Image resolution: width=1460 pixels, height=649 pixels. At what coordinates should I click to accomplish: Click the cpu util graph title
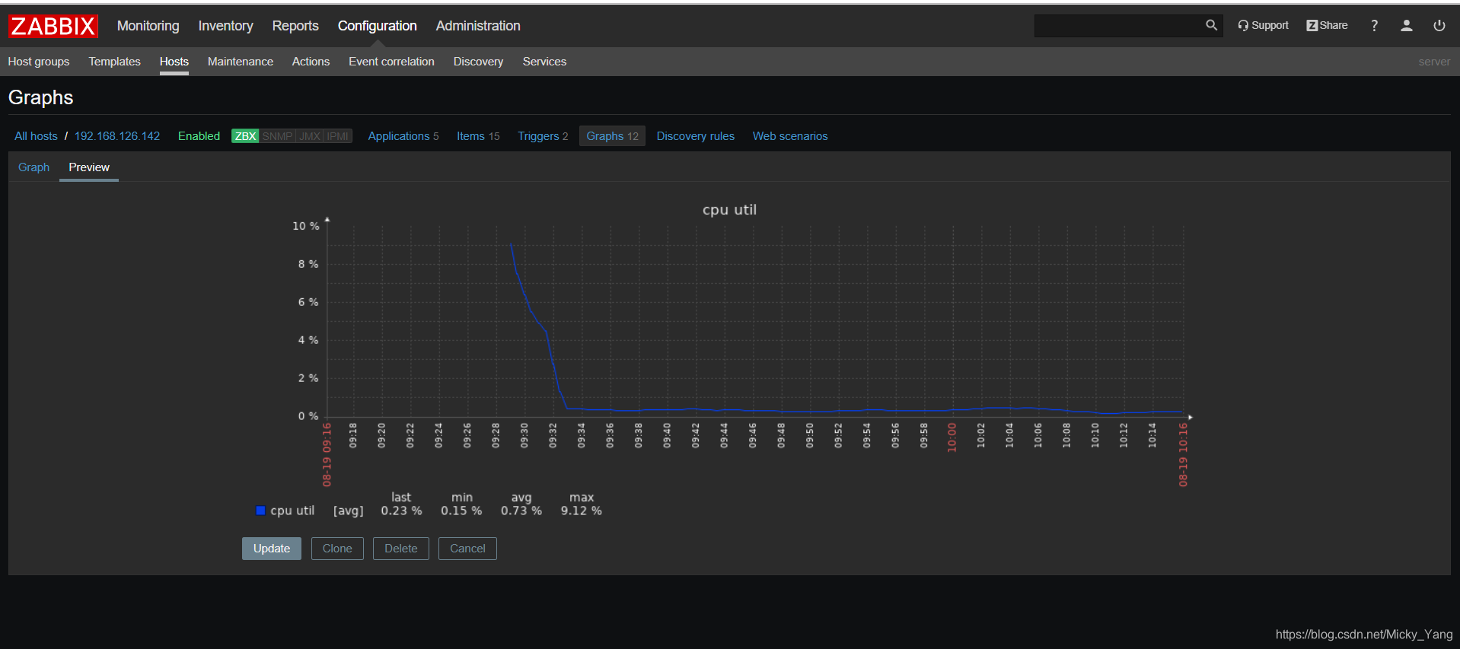(x=729, y=210)
